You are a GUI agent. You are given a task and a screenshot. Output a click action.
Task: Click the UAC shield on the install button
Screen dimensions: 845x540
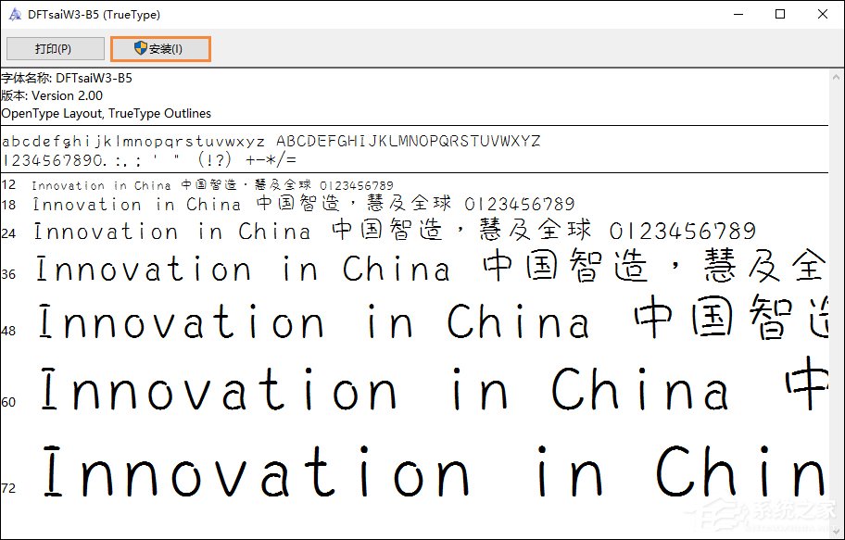tap(141, 48)
